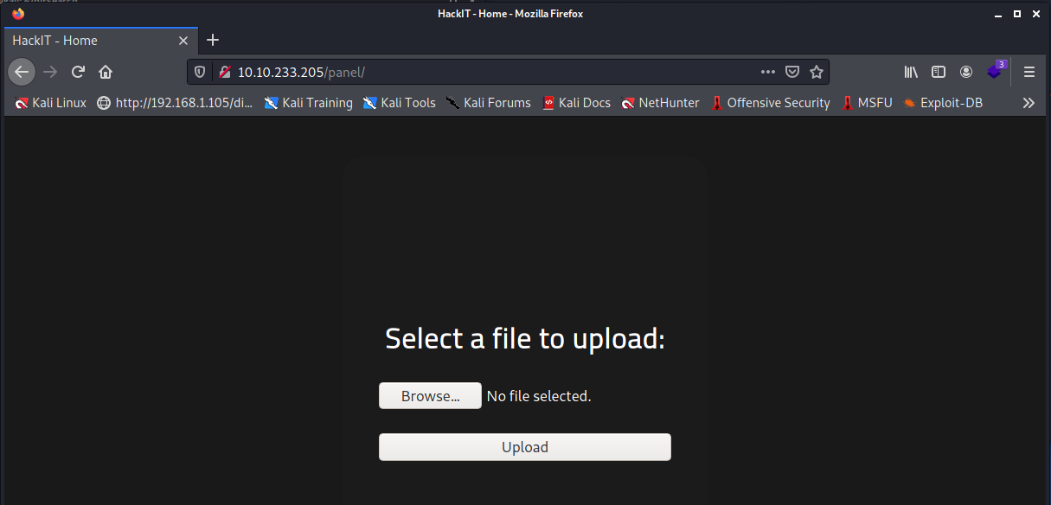Click Browse to choose a file

(x=430, y=396)
